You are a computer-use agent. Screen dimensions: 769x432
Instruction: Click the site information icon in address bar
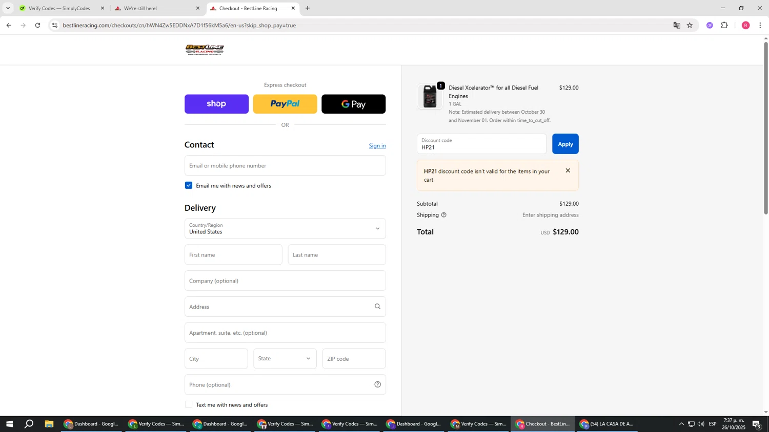pyautogui.click(x=55, y=25)
